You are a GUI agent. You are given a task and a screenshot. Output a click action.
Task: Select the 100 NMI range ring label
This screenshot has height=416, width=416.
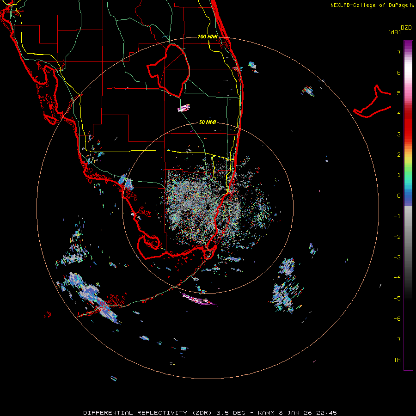[208, 37]
